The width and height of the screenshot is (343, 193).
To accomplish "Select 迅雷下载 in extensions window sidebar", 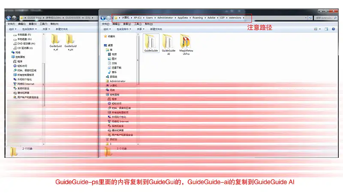I will (x=114, y=68).
